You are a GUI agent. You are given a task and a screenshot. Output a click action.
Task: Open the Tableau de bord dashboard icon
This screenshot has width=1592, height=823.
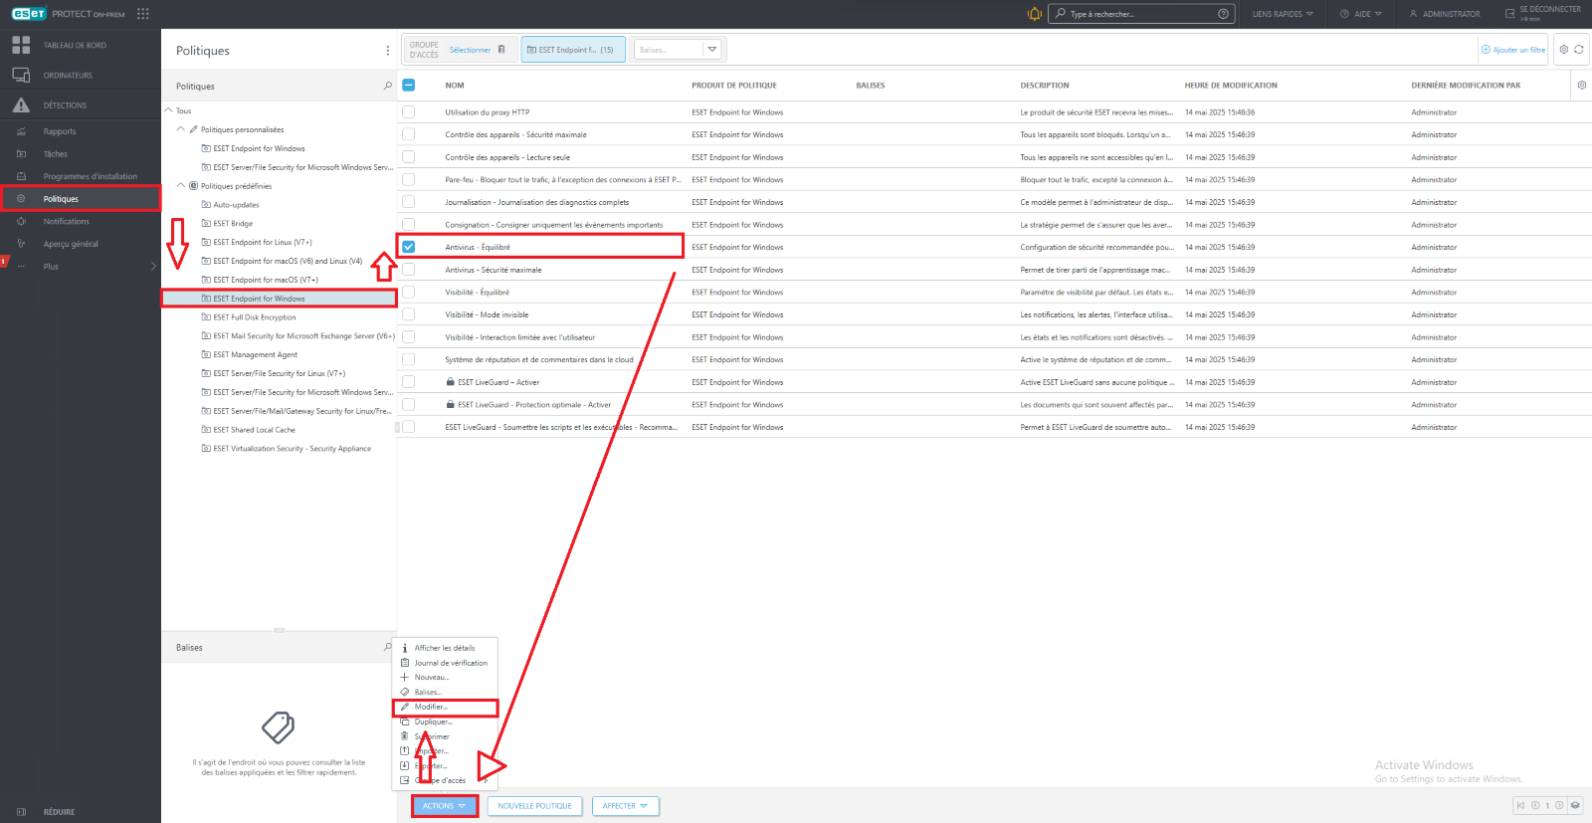pos(21,45)
